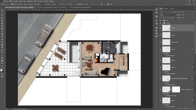This screenshot has height=110, width=196.
Task: Select the CASA CURUTCHET document tab
Action: pyautogui.click(x=19, y=7)
